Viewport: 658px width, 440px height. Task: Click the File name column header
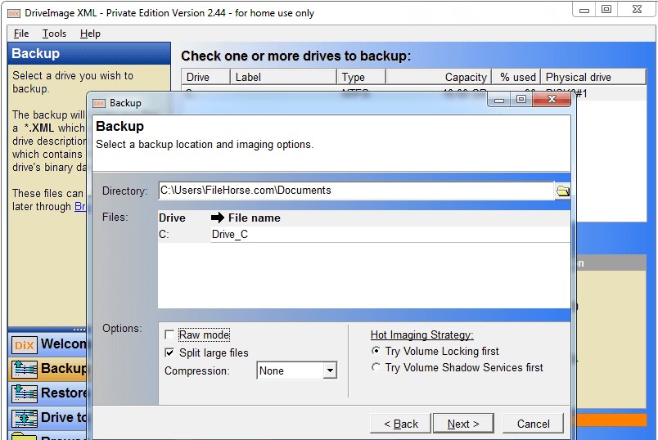coord(255,218)
